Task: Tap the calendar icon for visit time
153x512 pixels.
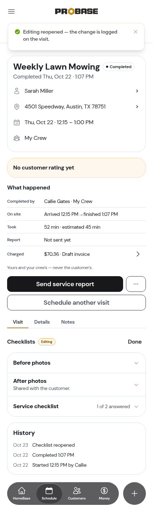Action: pyautogui.click(x=16, y=122)
